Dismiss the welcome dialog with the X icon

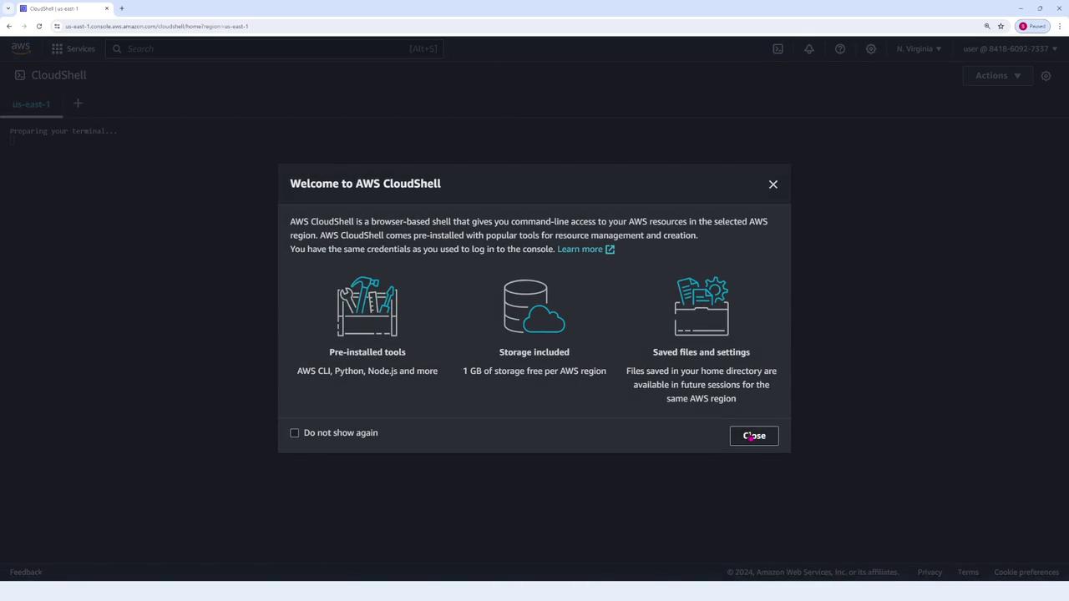click(773, 184)
